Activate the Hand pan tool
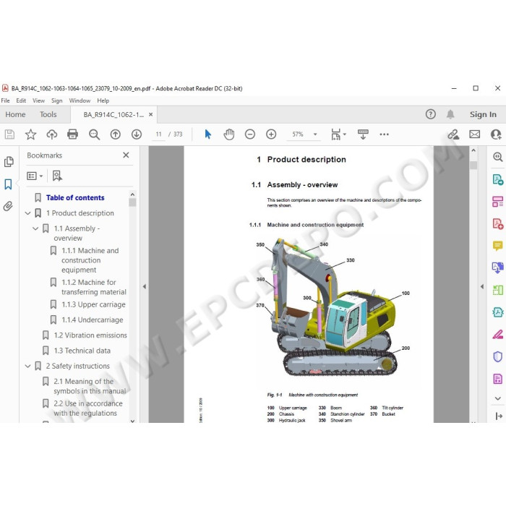Image resolution: width=506 pixels, height=506 pixels. (229, 134)
